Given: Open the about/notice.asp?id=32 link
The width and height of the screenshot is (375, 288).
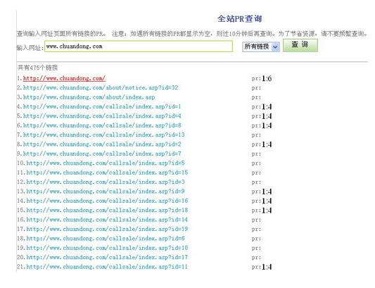Looking at the screenshot, I should click(101, 87).
